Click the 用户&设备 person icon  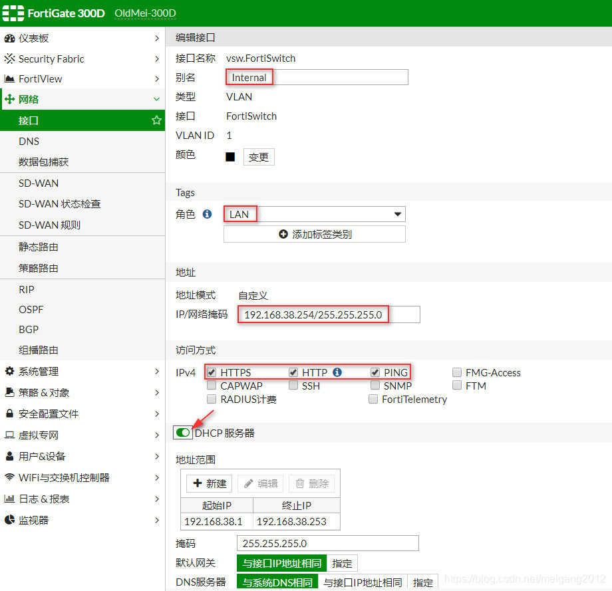click(x=9, y=456)
